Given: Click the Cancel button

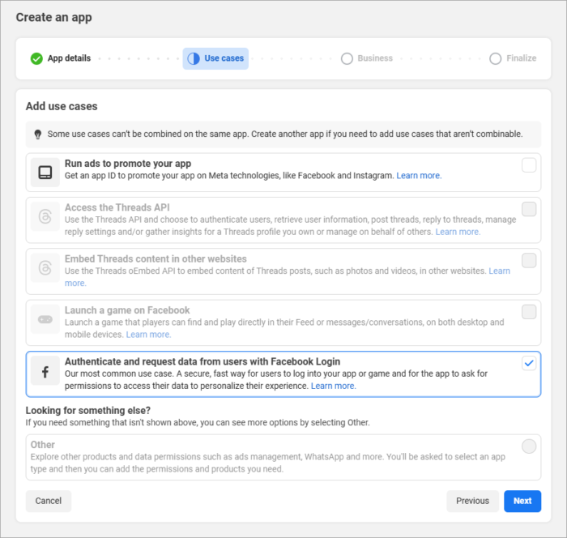Looking at the screenshot, I should click(x=49, y=501).
